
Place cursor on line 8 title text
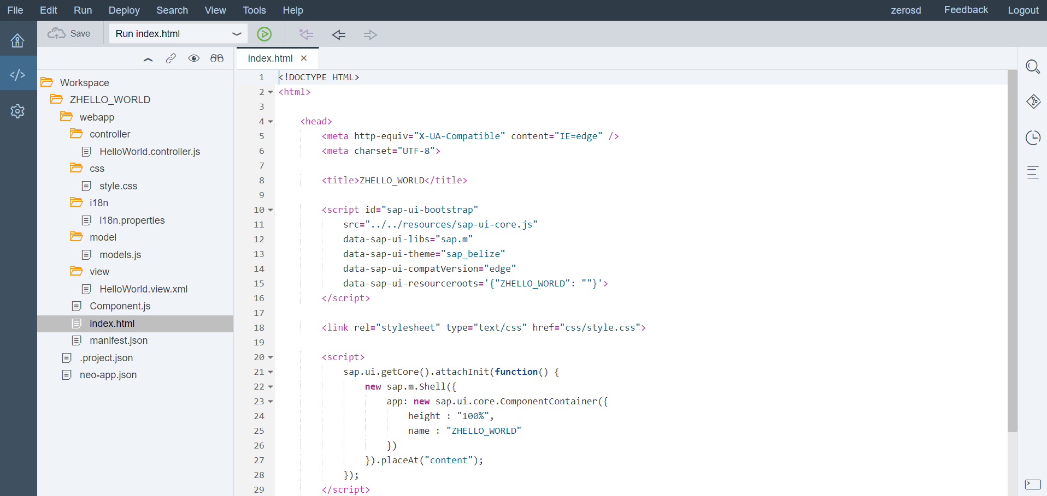tap(392, 181)
